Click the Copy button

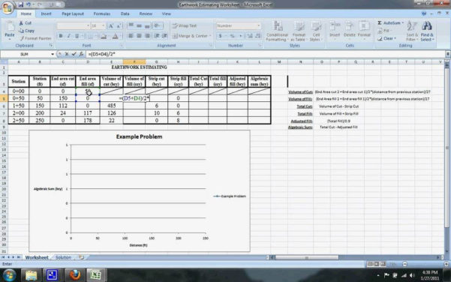pos(26,31)
